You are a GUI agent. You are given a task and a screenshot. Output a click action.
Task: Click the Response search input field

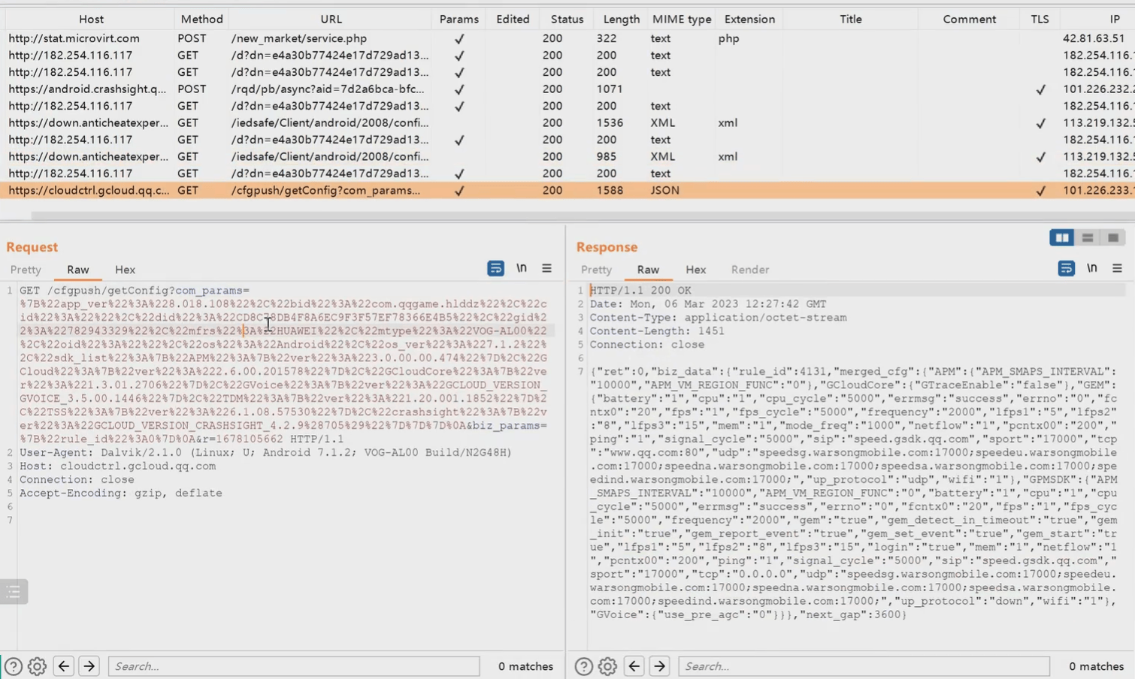864,666
